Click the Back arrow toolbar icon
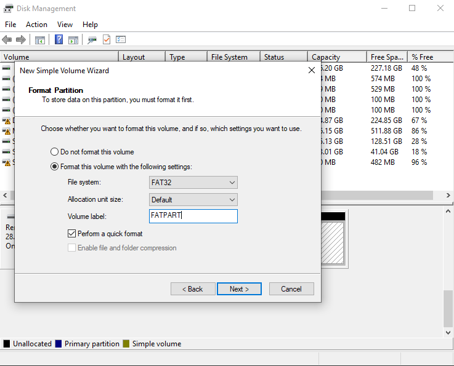This screenshot has height=366, width=454. 7,40
